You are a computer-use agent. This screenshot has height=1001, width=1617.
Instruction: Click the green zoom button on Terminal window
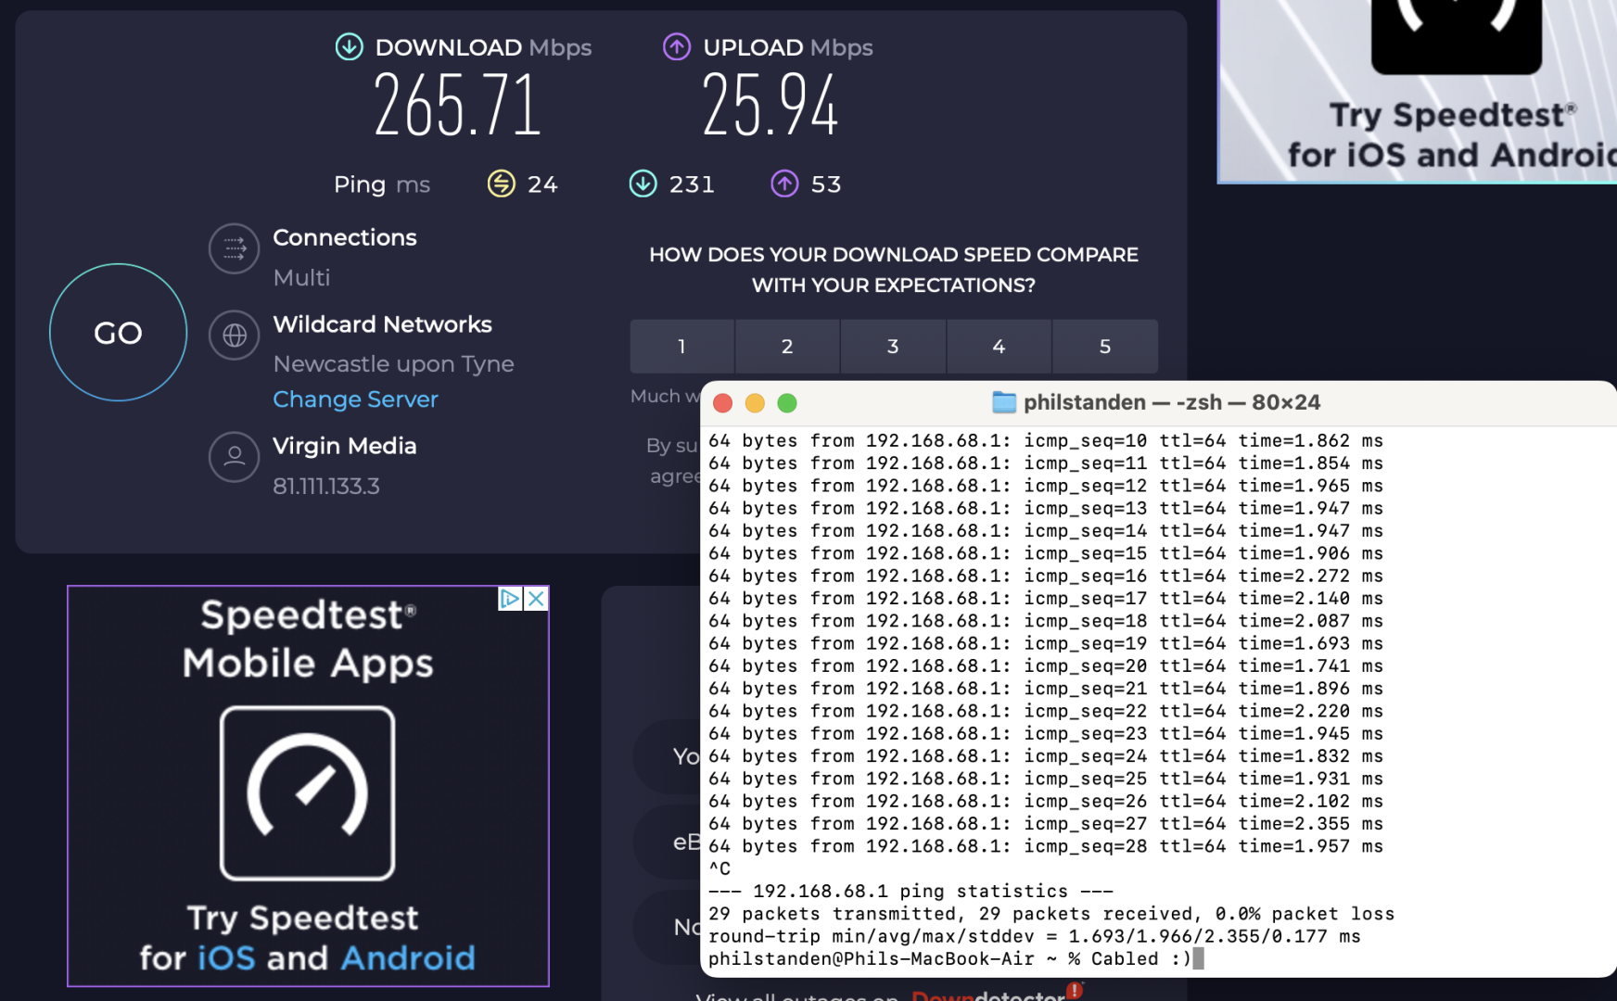tap(787, 403)
